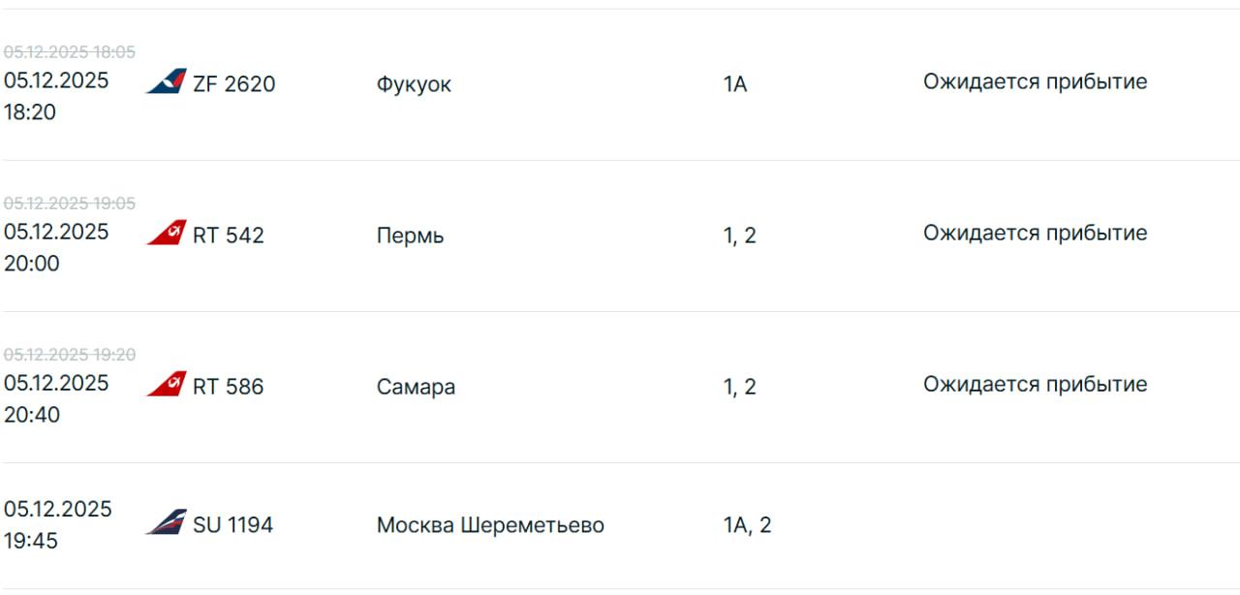Click the updated 20:00 arrival time
The image size is (1240, 595).
click(x=32, y=264)
